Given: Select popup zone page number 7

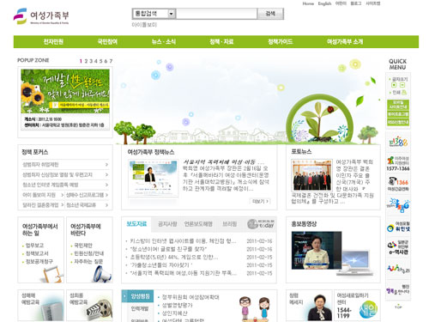Looking at the screenshot, I should (x=111, y=61).
